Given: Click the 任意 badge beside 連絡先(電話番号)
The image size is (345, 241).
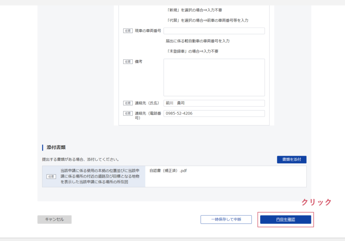Looking at the screenshot, I should point(128,114).
